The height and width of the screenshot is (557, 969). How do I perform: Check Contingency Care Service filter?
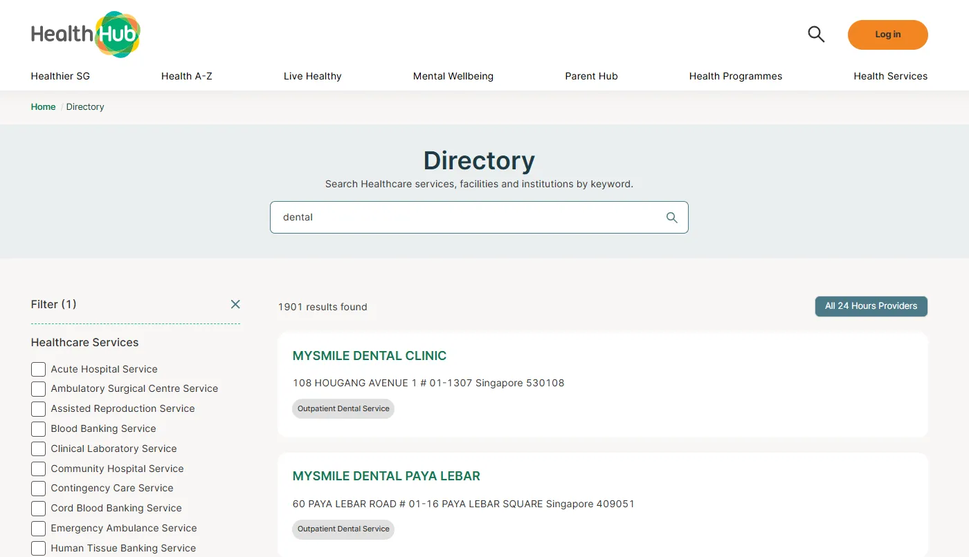click(38, 489)
